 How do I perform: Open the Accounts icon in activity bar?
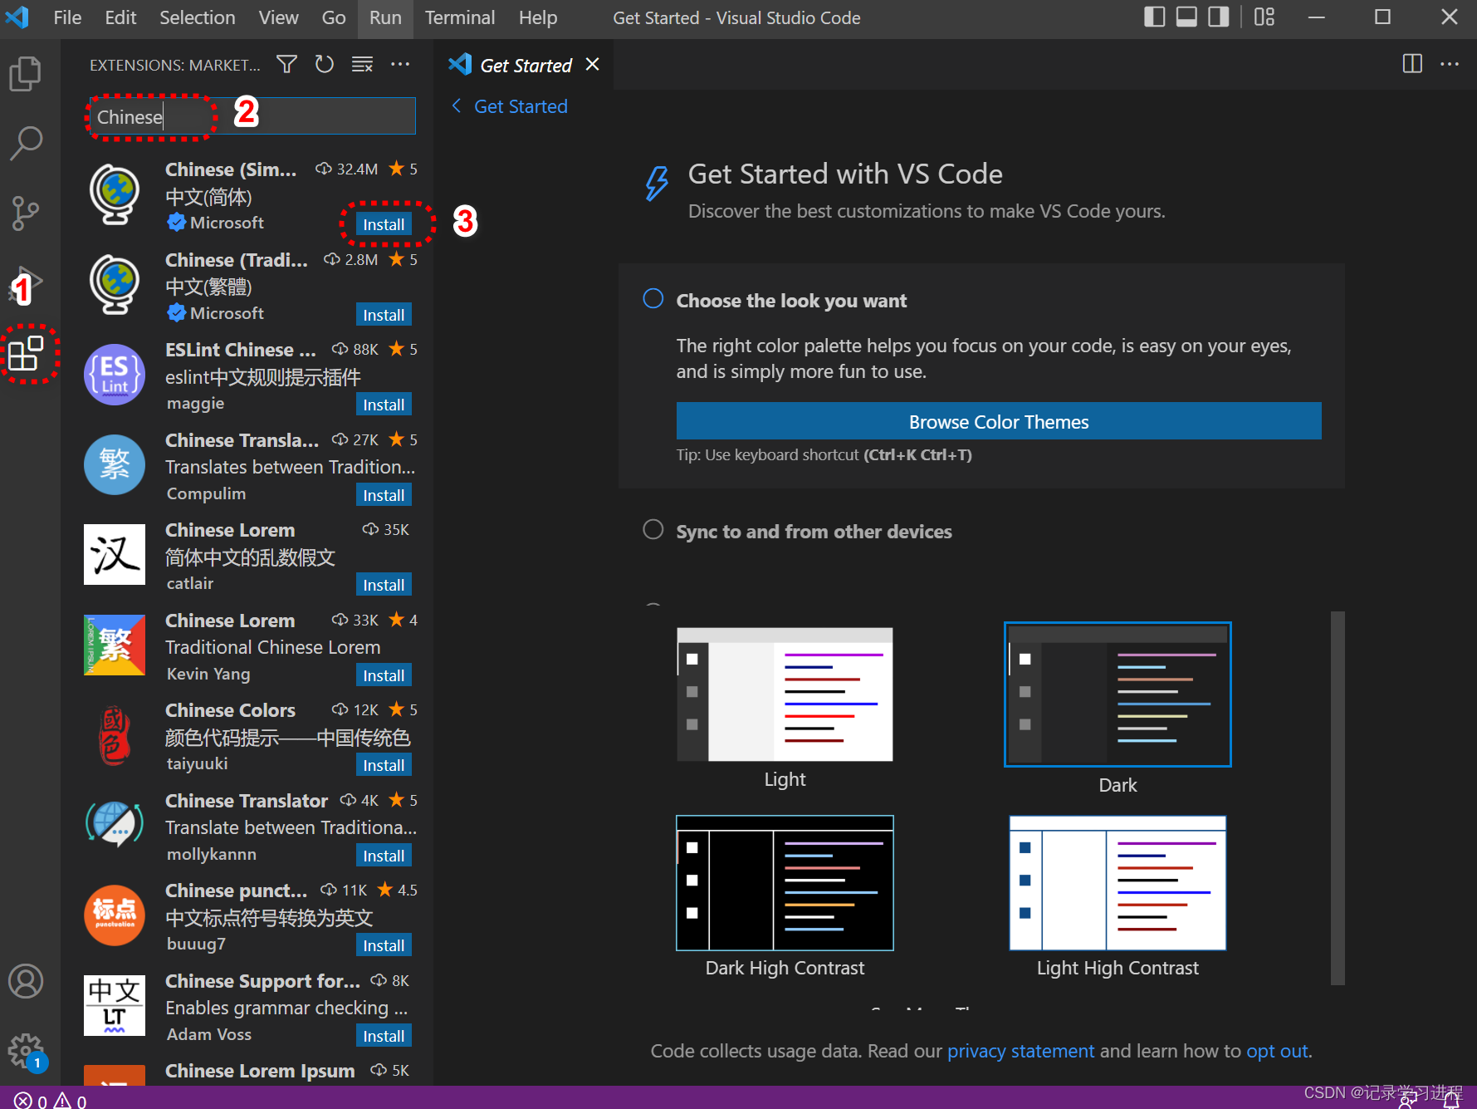point(26,981)
